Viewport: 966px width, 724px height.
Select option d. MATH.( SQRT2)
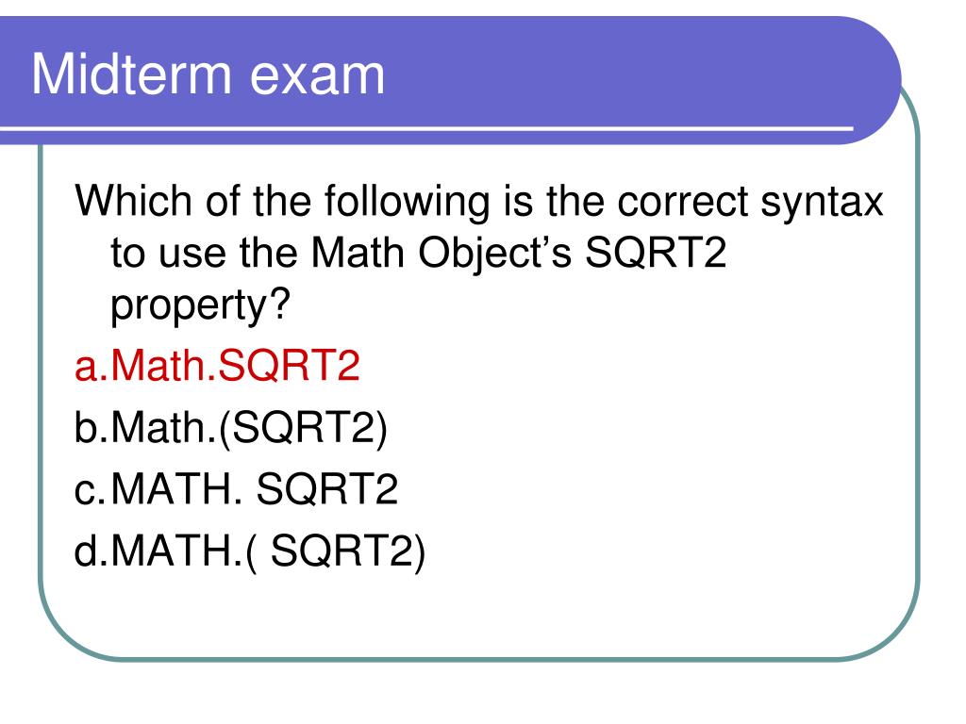[x=249, y=551]
